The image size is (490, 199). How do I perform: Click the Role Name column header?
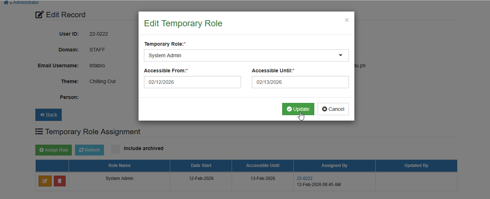click(119, 166)
